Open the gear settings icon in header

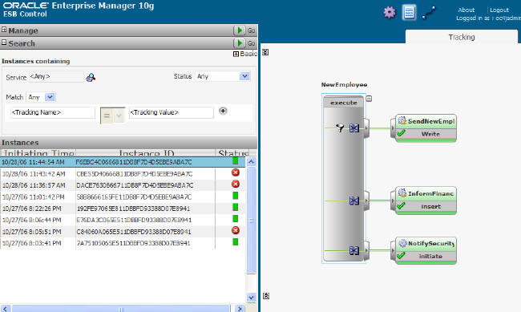pyautogui.click(x=390, y=13)
